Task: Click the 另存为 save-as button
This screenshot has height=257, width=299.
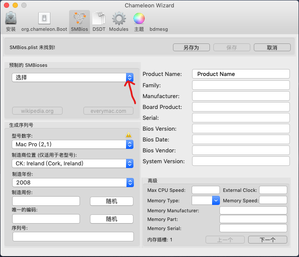Action: tap(191, 47)
